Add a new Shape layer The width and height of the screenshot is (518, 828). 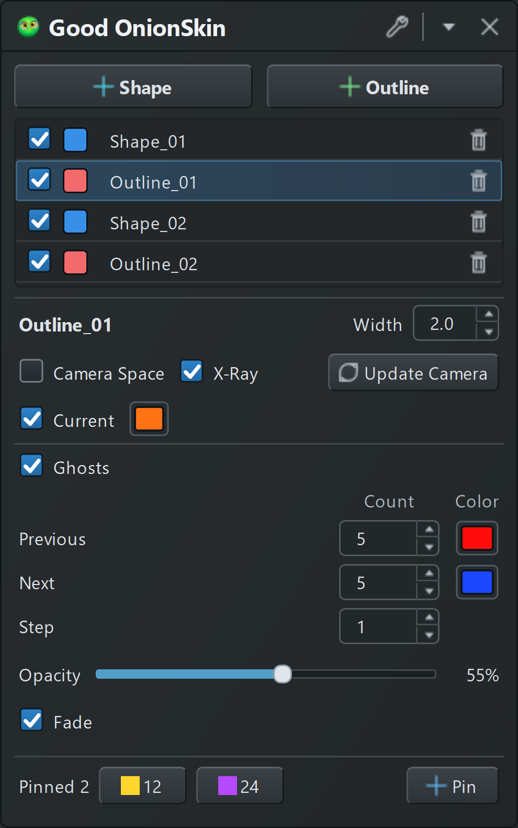(133, 86)
